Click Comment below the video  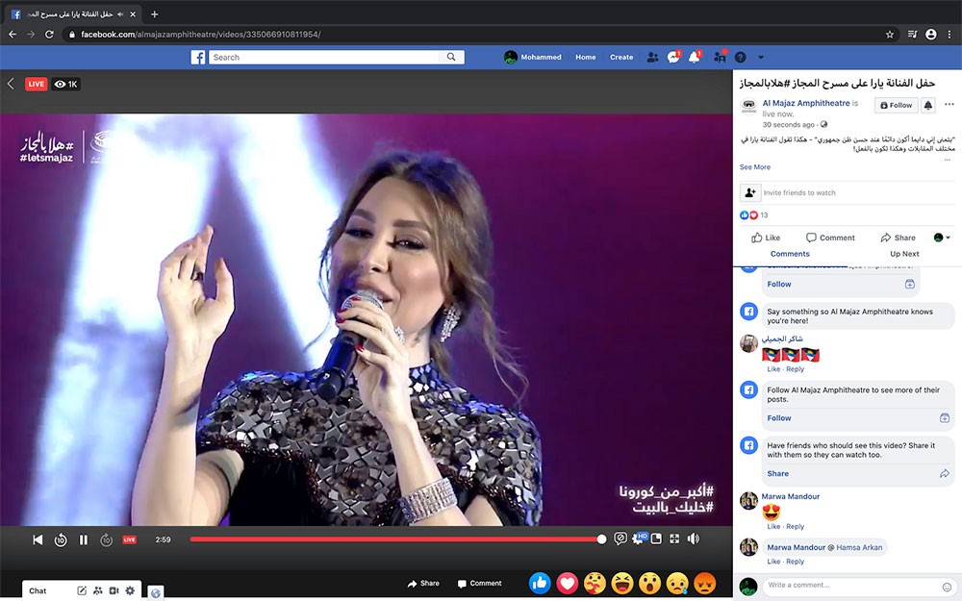[480, 584]
